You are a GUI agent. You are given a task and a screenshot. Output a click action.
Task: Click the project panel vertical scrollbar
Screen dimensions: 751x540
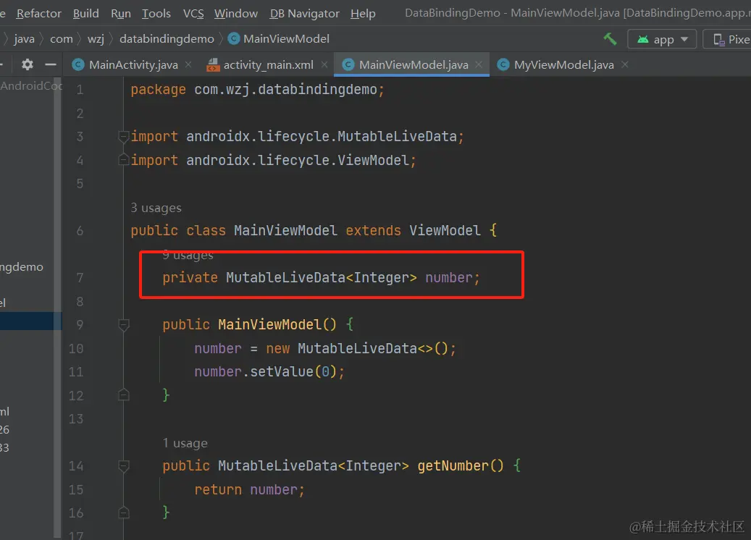(x=57, y=306)
